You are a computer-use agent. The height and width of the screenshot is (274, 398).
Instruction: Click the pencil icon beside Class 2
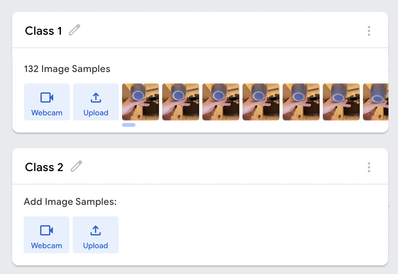(76, 166)
